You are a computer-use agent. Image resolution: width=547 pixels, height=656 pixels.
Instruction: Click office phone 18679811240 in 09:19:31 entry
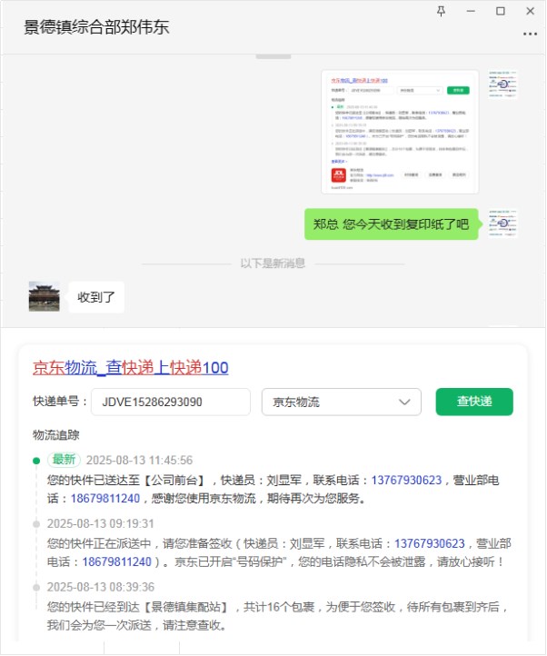point(117,562)
